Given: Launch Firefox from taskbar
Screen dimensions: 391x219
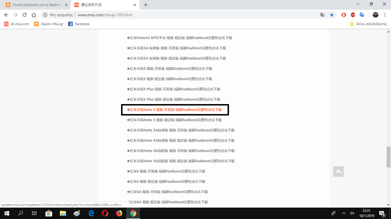Looking at the screenshot, I should pos(119,213).
